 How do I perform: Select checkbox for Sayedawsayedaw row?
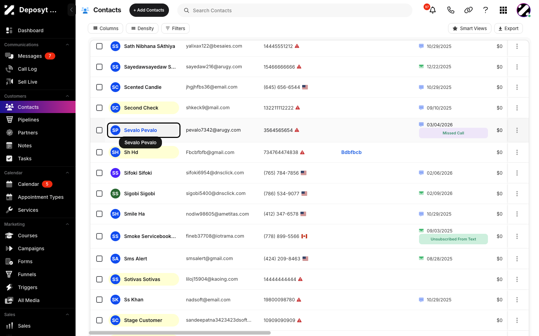pyautogui.click(x=99, y=67)
